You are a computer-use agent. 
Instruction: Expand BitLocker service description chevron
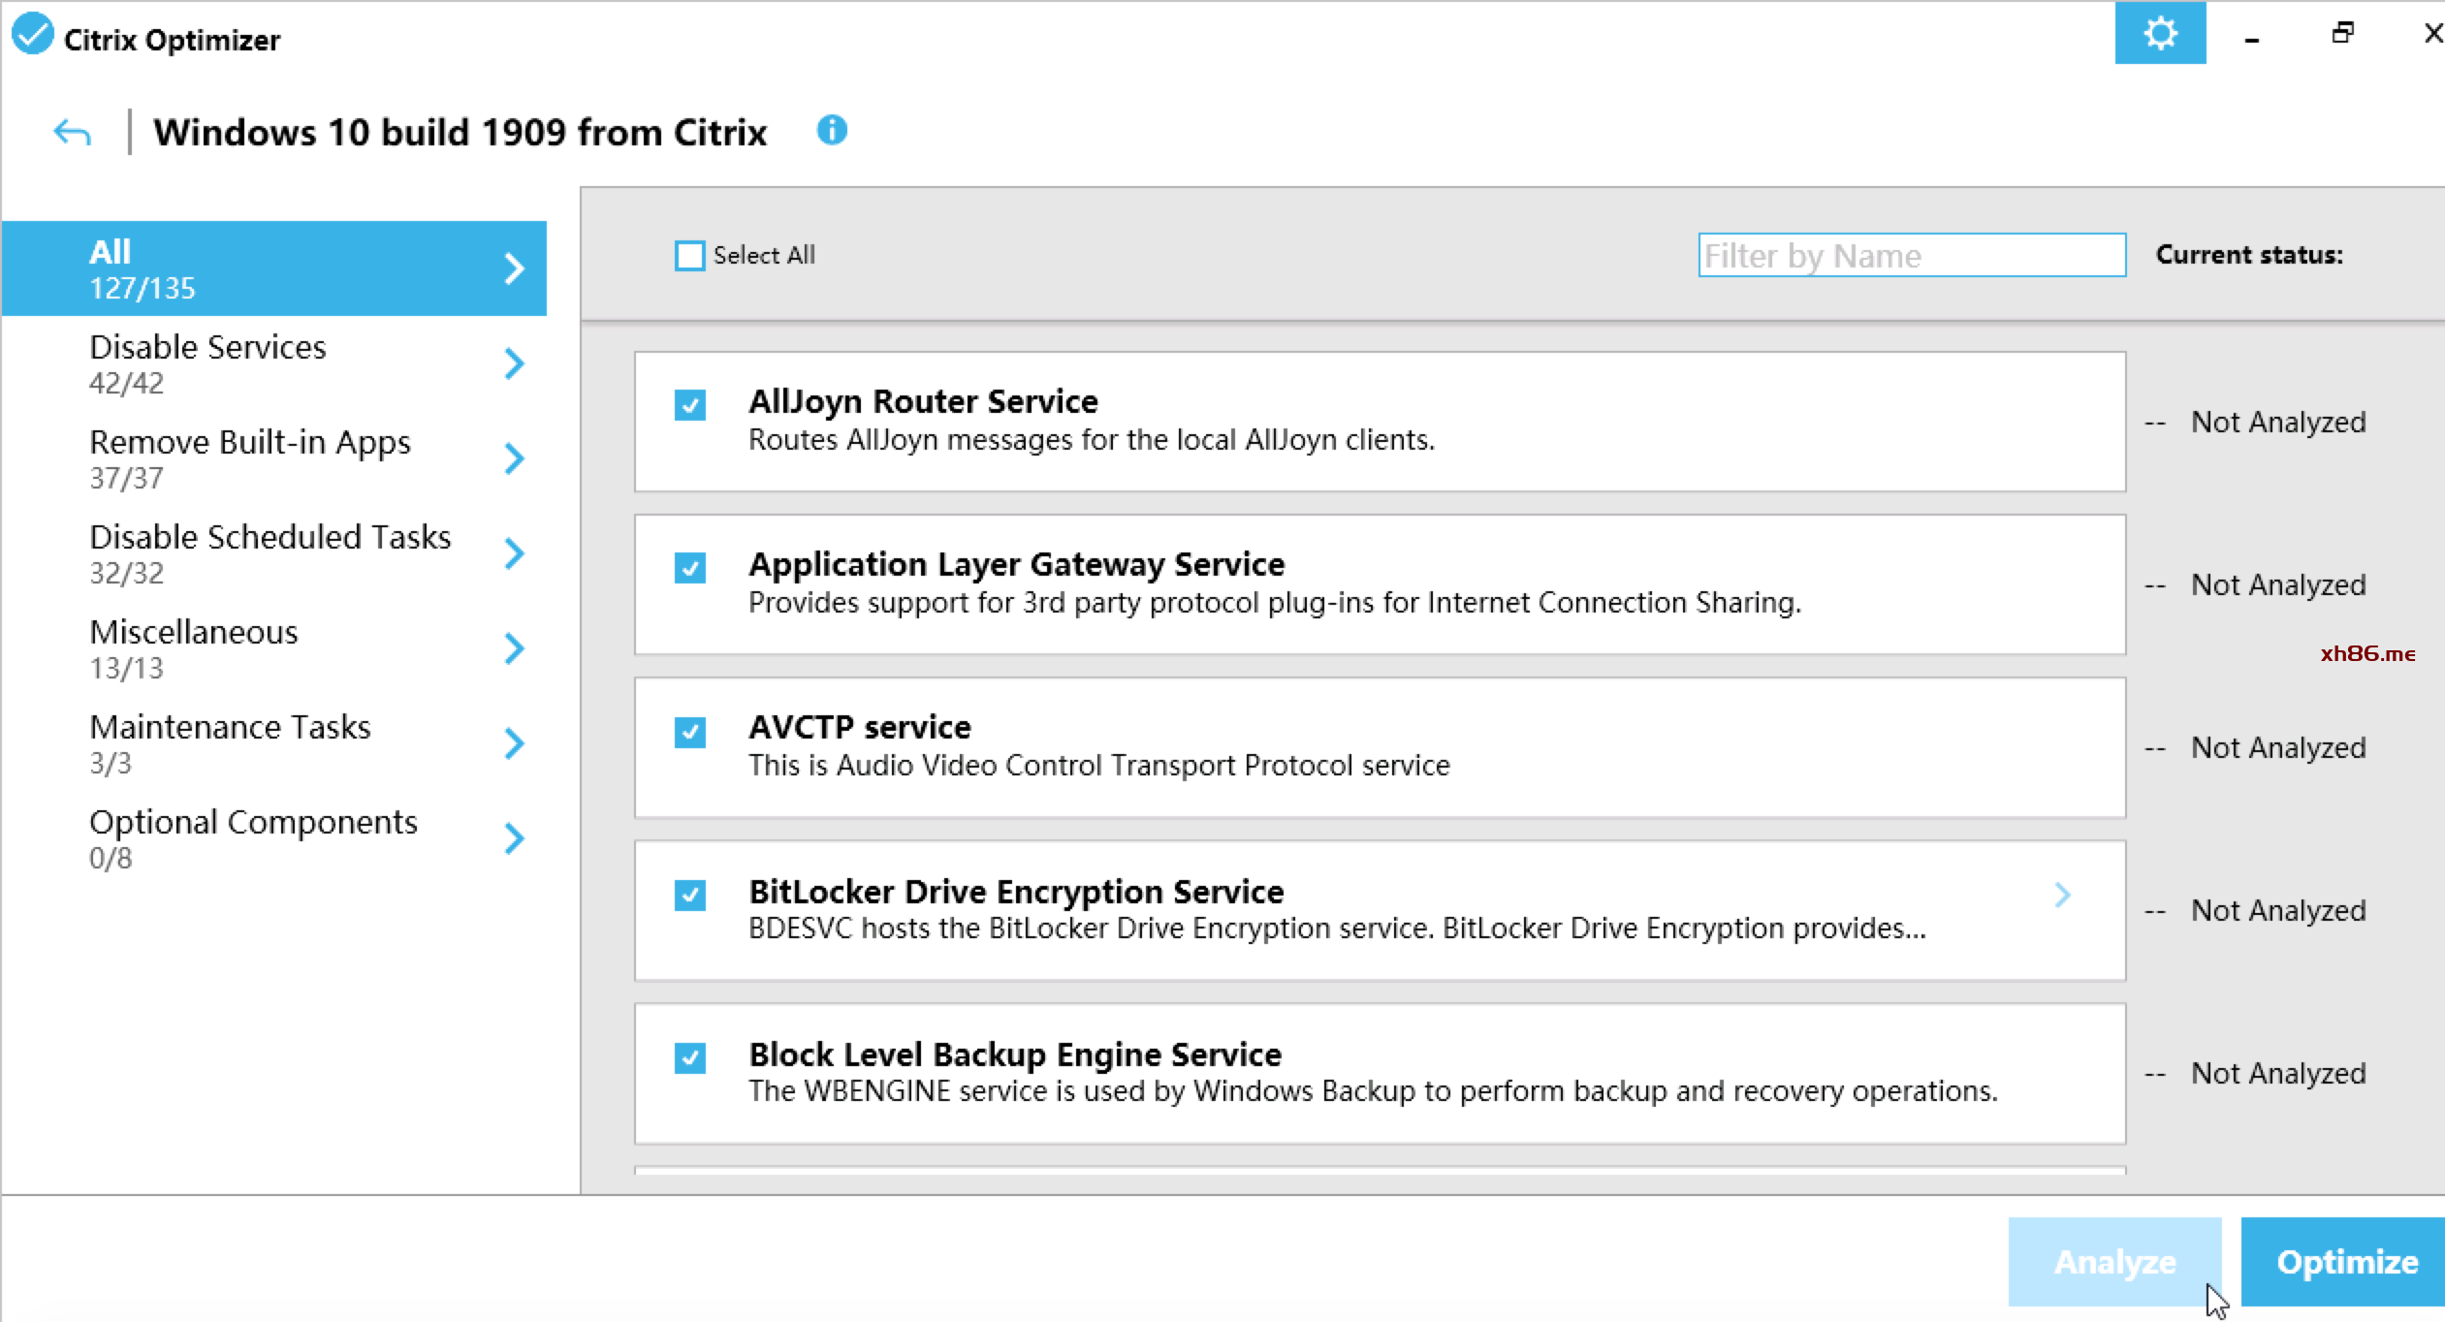tap(2062, 895)
